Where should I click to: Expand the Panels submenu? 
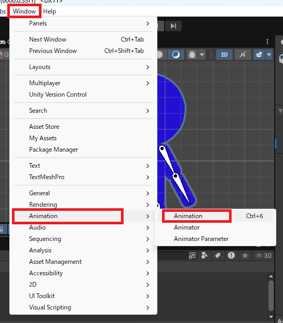pyautogui.click(x=83, y=23)
